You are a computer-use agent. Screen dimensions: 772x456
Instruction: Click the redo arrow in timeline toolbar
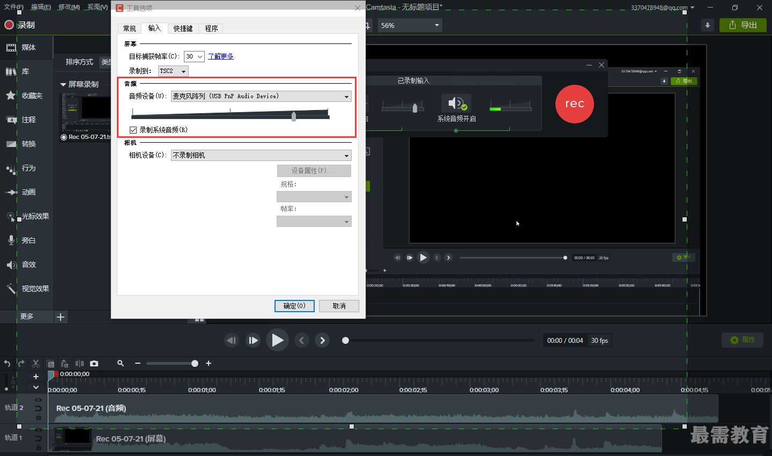[x=21, y=363]
